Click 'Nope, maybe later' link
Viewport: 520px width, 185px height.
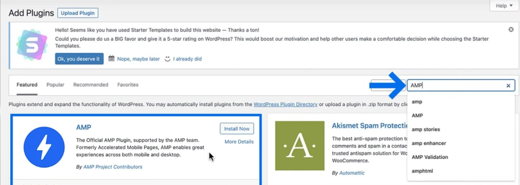(138, 59)
